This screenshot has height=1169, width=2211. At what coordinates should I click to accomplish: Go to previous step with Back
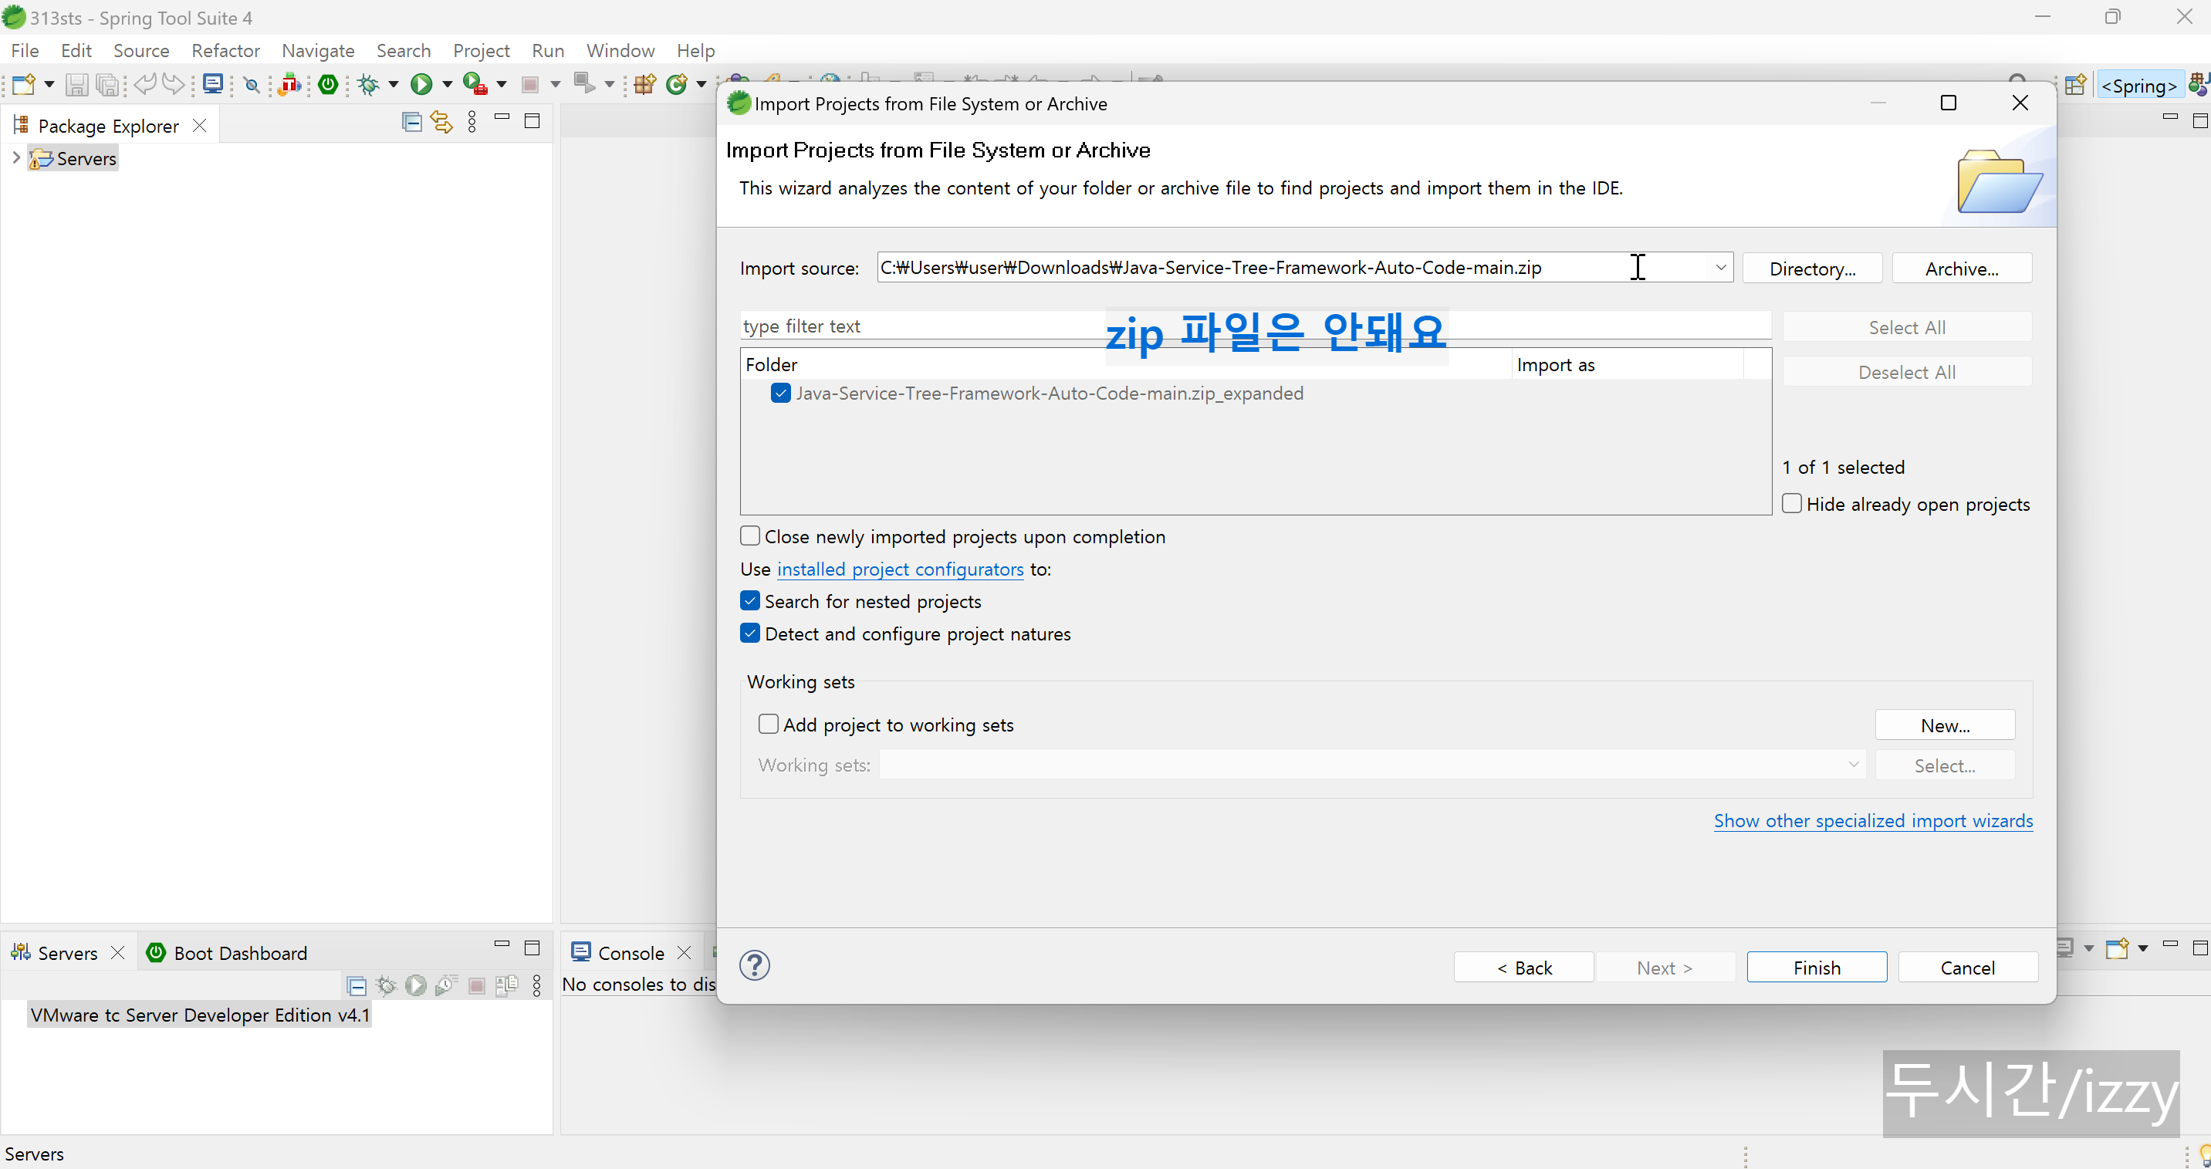1523,968
